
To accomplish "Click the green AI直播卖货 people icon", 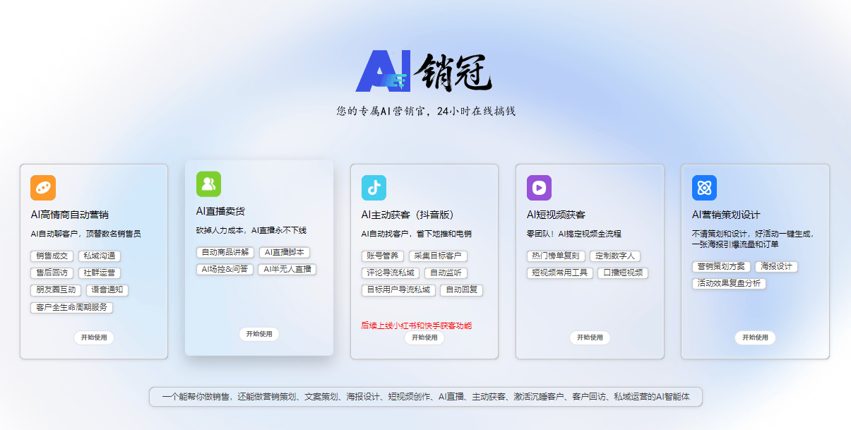I will tap(208, 184).
